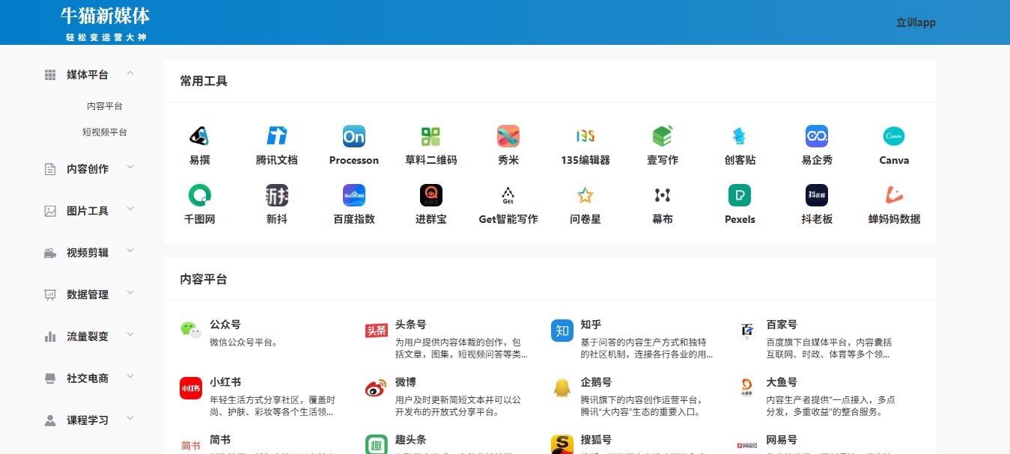Viewport: 1010px width, 454px height.
Task: Launch the Processon icon
Action: coord(354,136)
